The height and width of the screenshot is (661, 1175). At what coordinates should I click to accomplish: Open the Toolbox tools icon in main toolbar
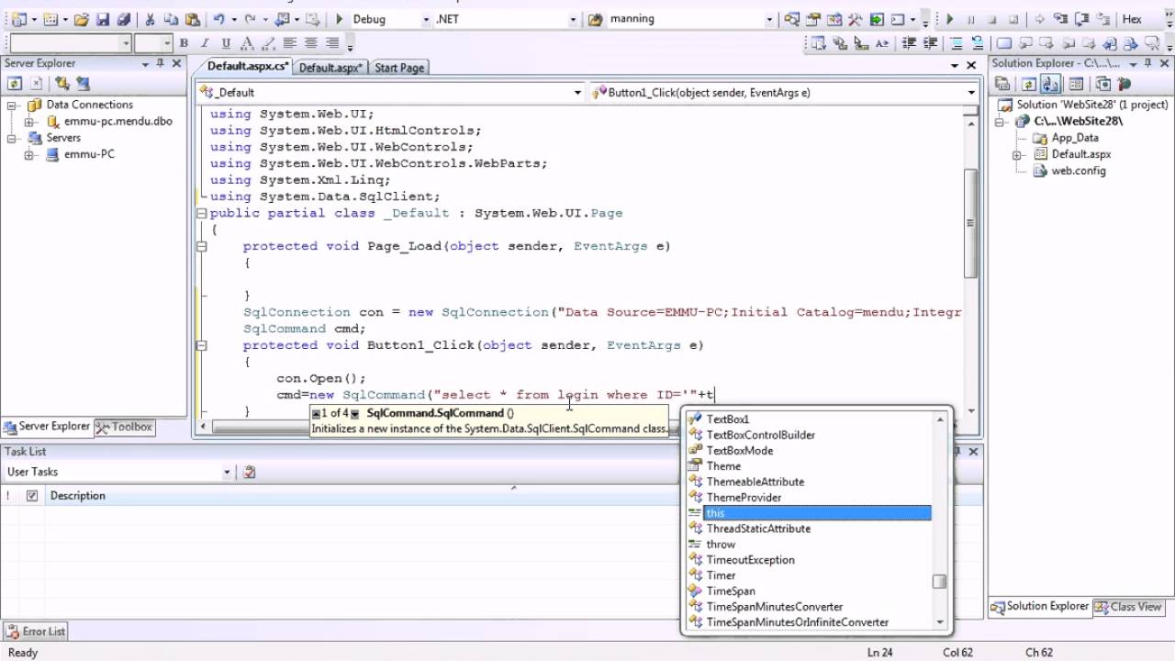click(x=856, y=19)
